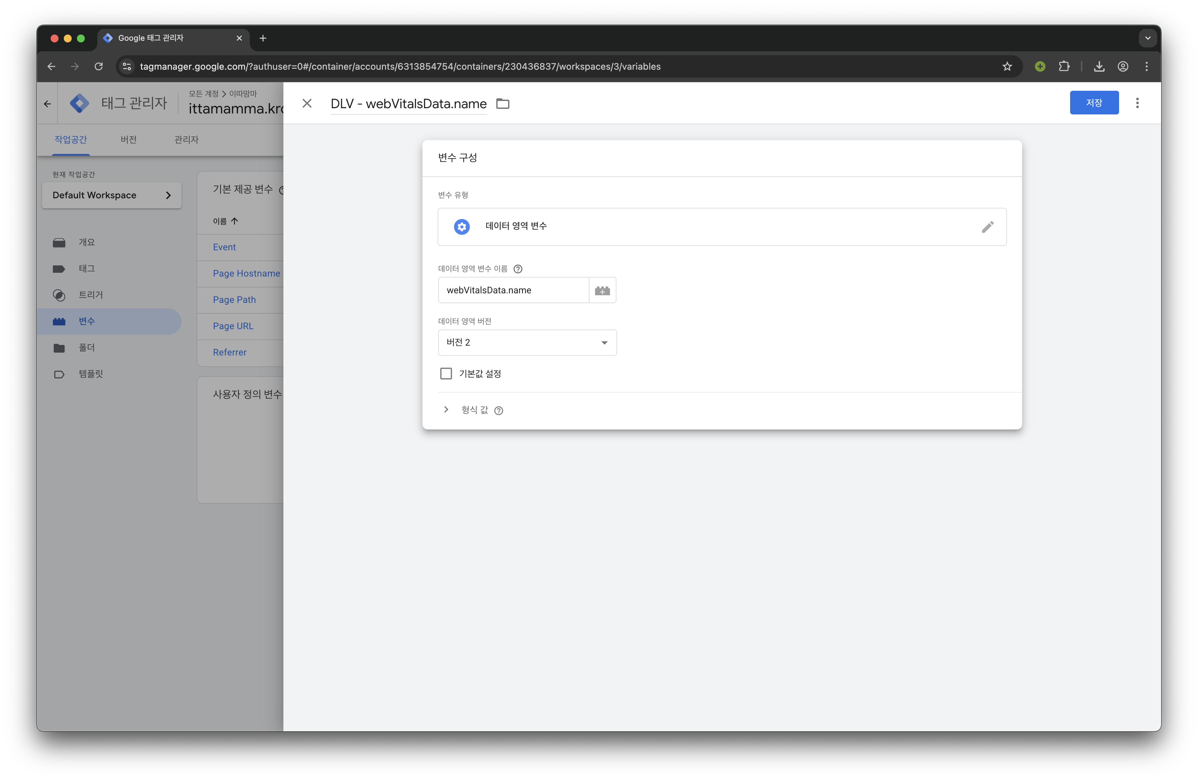Switch to the 버전 tab
Image resolution: width=1198 pixels, height=780 pixels.
(128, 139)
